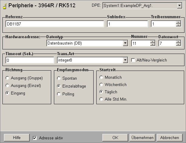Increment the Nummer spinner up arrow

point(152,42)
